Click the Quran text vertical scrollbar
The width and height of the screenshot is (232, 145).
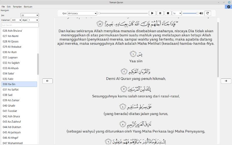218,50
